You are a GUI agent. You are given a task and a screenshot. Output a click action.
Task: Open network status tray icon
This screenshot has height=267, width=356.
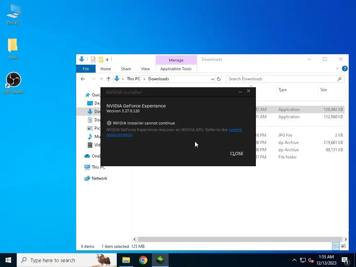(303, 260)
